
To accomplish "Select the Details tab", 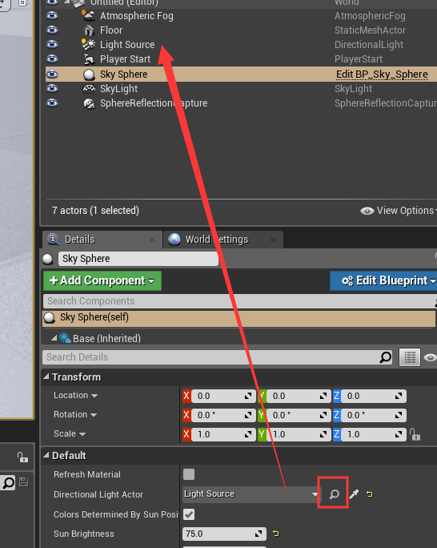I will pos(102,240).
